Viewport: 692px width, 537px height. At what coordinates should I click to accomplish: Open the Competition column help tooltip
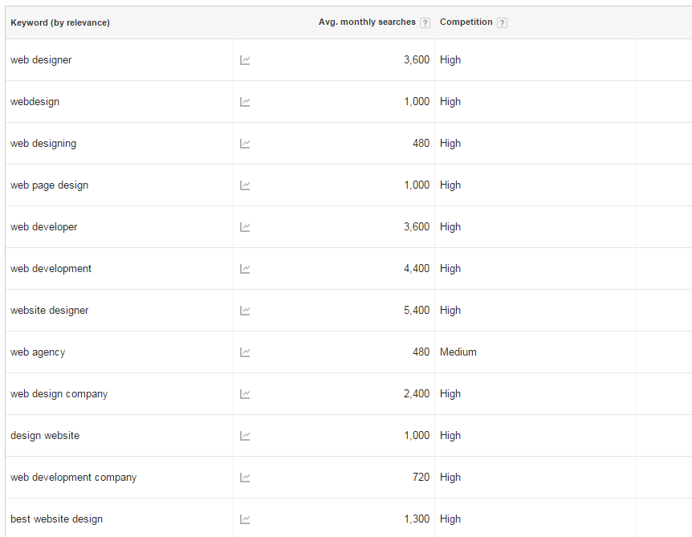click(502, 22)
